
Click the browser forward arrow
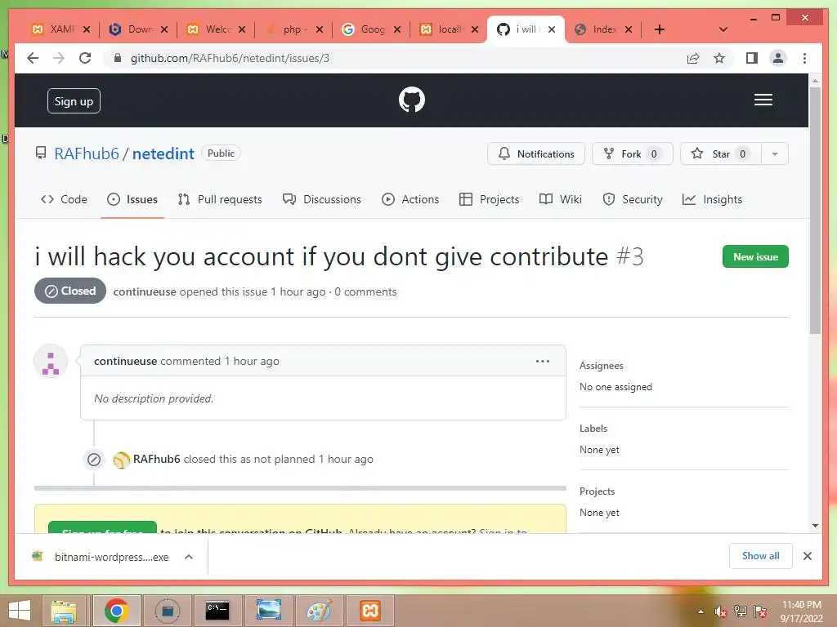[59, 58]
